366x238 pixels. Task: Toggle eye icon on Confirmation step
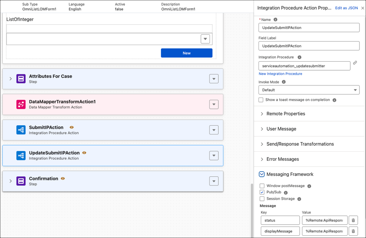click(63, 178)
